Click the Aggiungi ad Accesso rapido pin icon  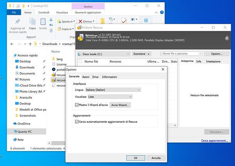[18, 22]
